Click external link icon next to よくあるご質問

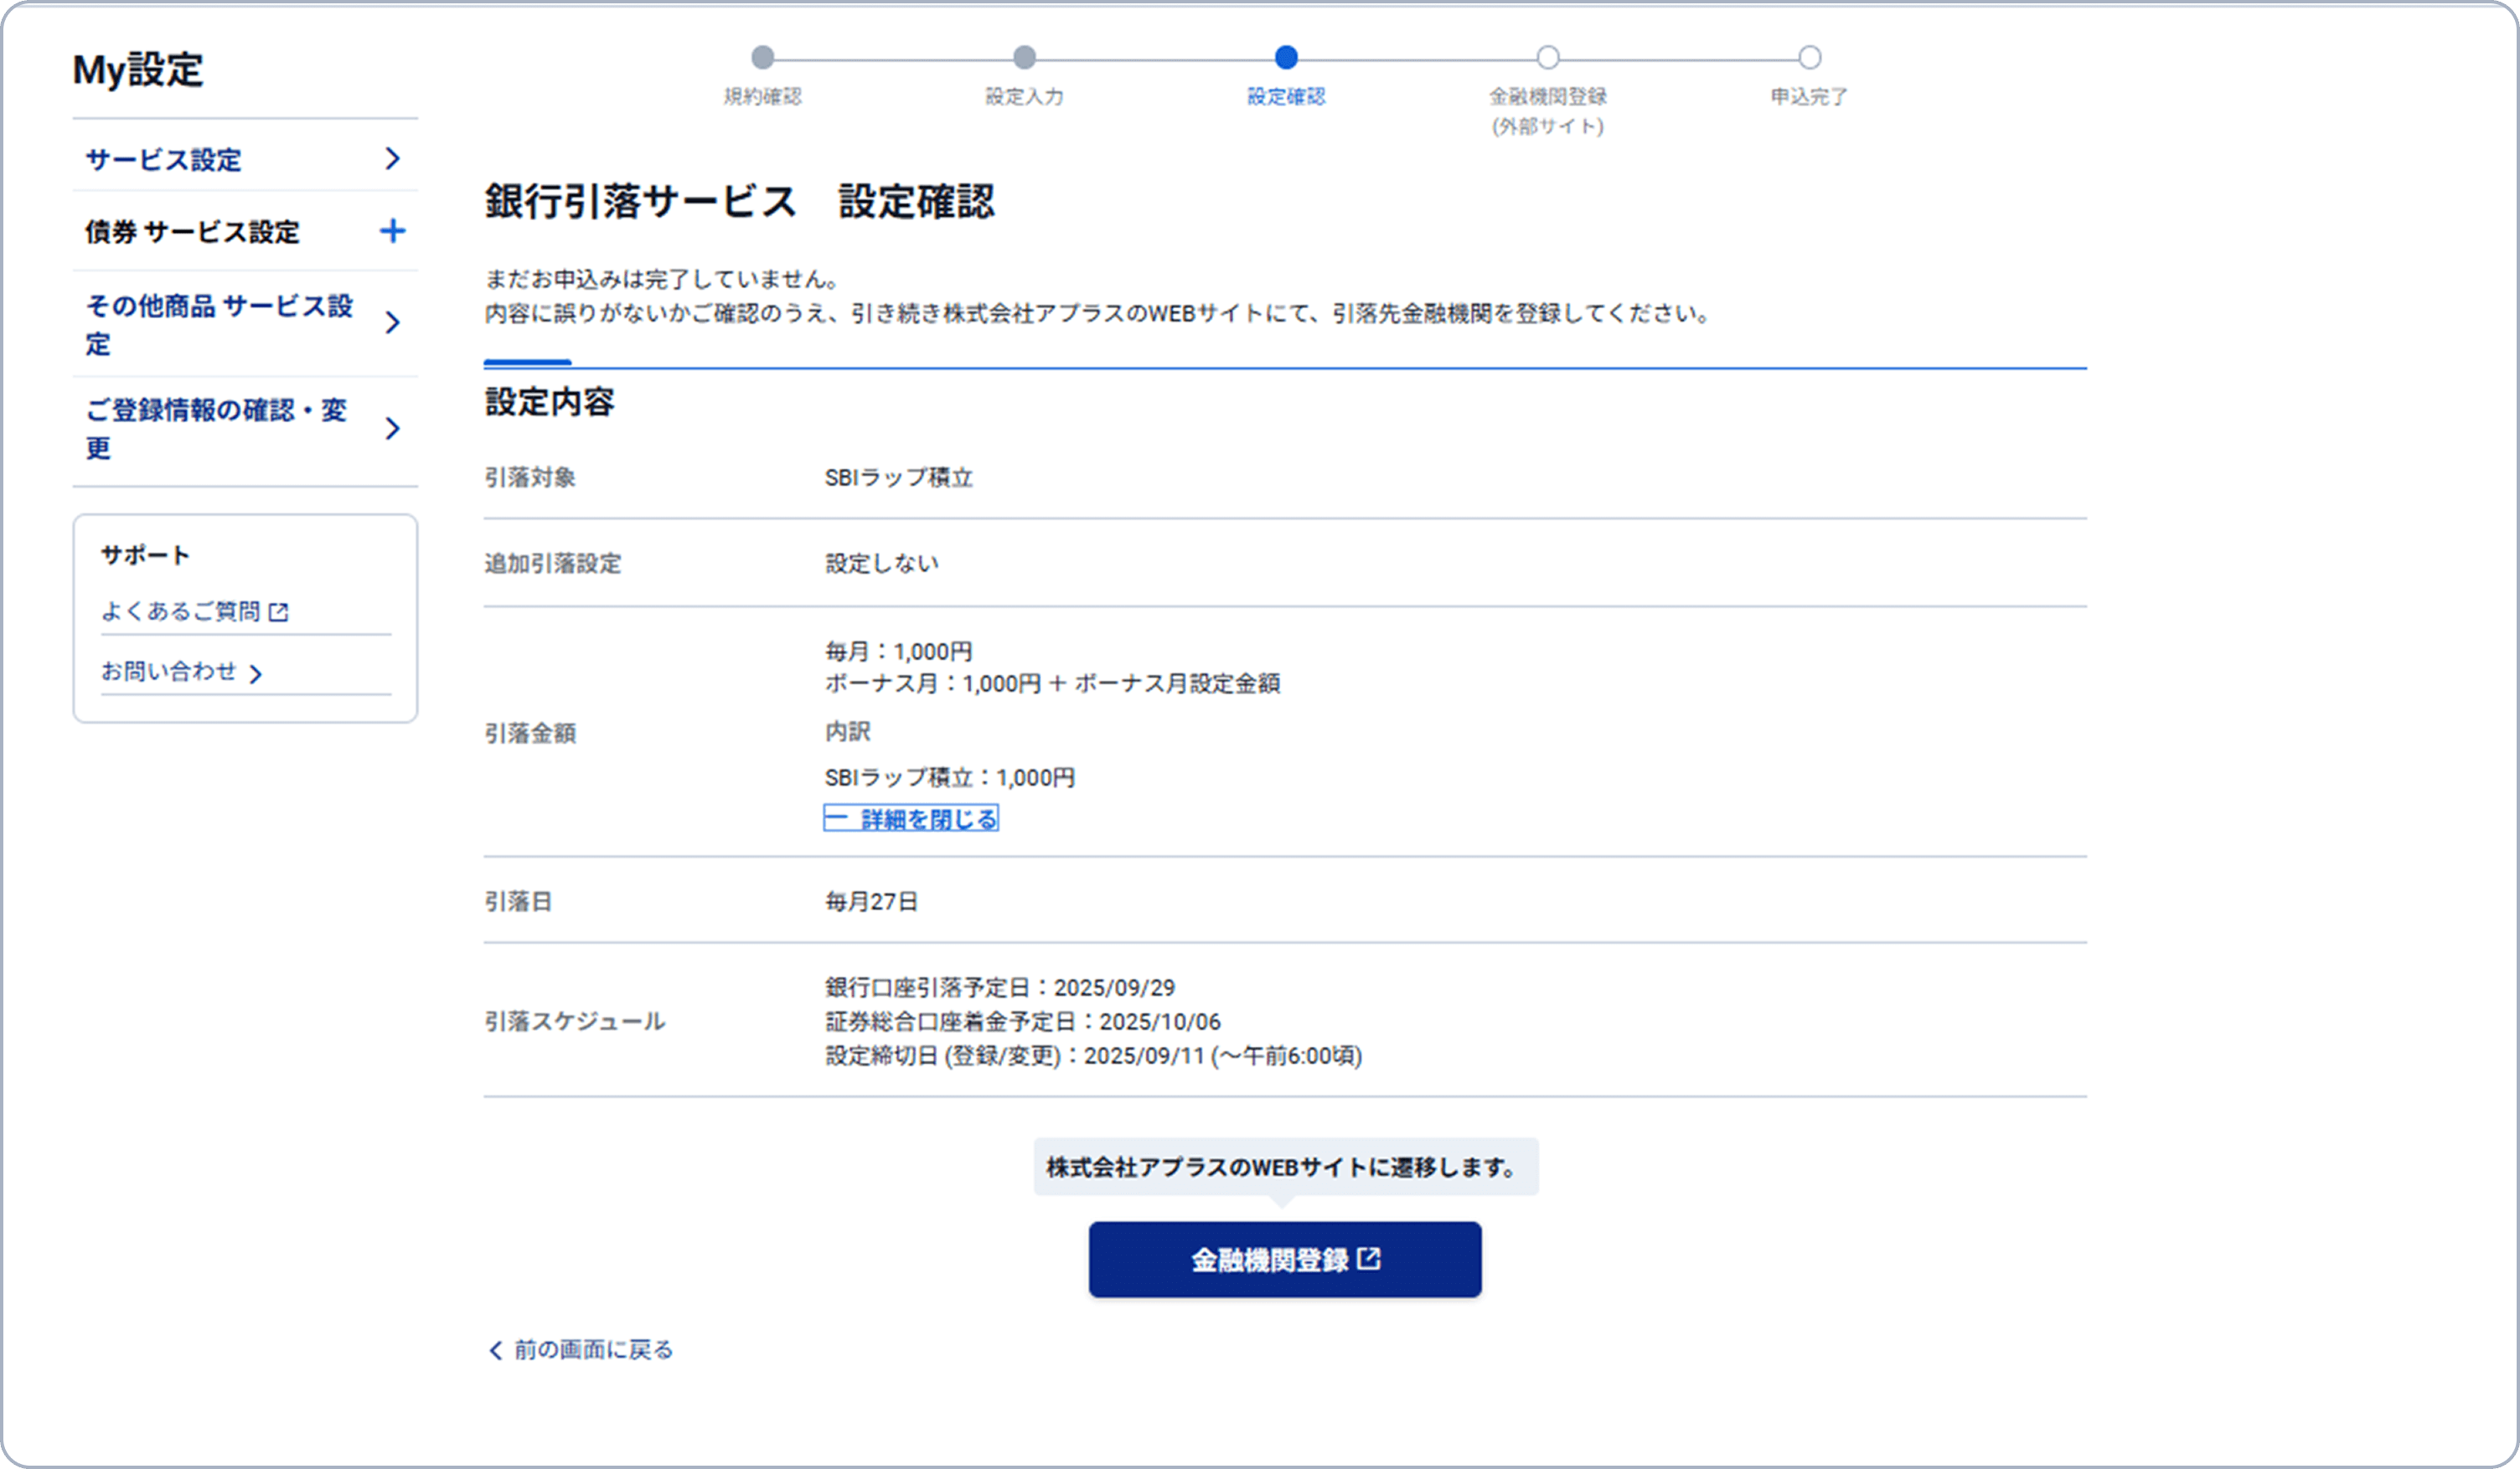pyautogui.click(x=279, y=612)
